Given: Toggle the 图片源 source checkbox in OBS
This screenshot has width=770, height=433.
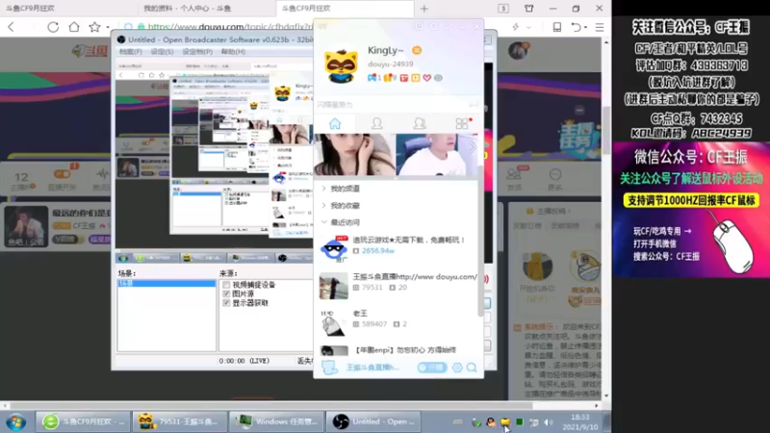Looking at the screenshot, I should (226, 293).
